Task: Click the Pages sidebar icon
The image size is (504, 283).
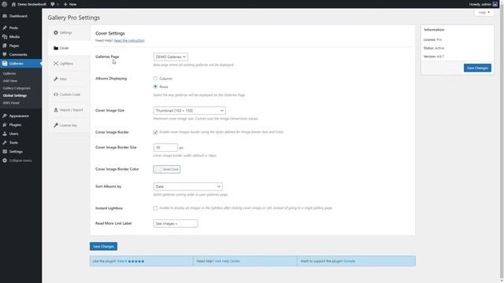Action: tap(5, 46)
